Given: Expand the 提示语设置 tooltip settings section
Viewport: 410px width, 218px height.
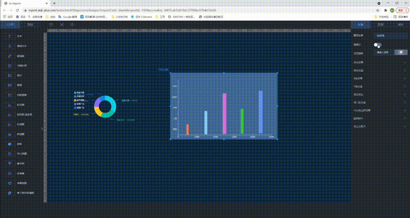Looking at the screenshot, I should point(379,103).
